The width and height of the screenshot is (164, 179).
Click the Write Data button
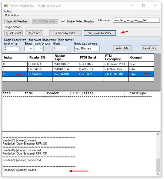click(x=122, y=48)
